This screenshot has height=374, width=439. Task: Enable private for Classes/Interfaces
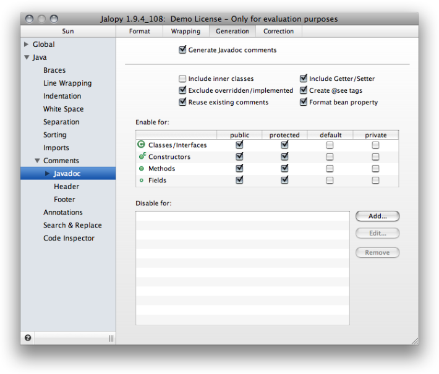[x=375, y=145]
